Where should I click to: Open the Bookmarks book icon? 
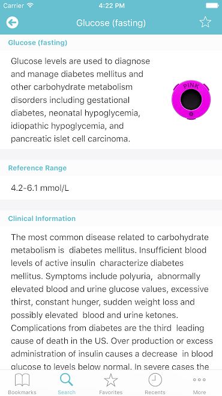(22, 380)
